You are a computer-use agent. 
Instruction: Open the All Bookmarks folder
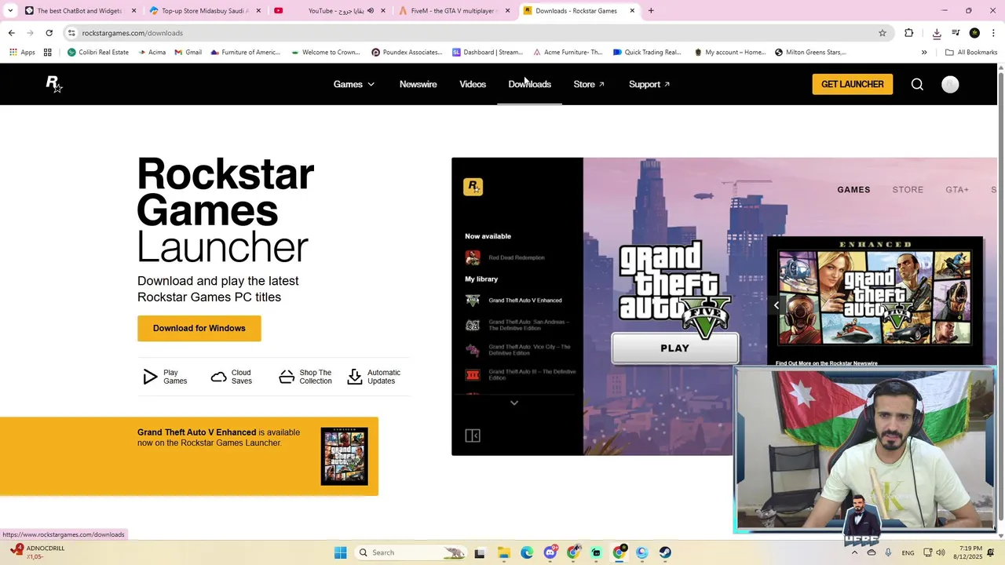coord(971,53)
